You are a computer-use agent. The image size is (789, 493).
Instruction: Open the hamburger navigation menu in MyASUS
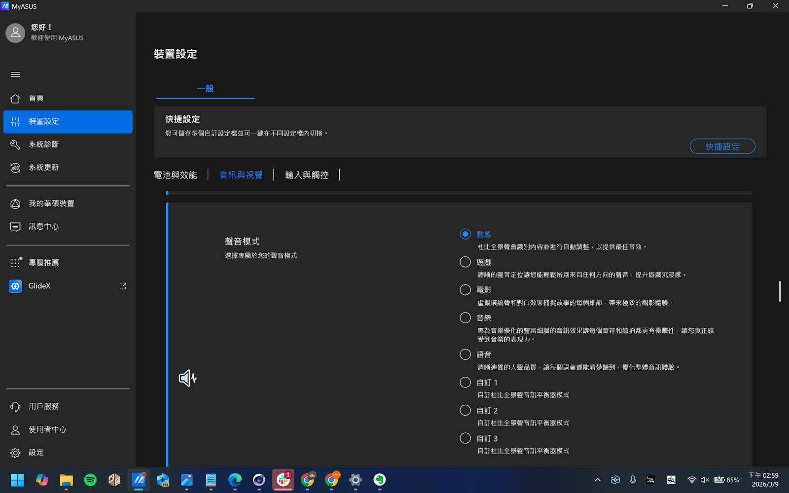pos(15,74)
